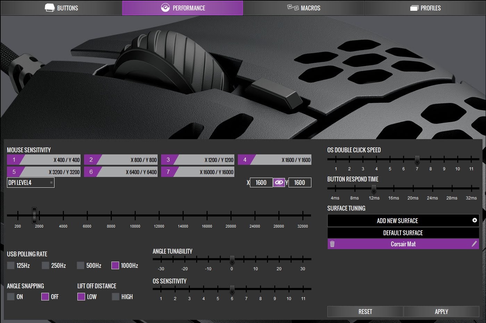Image resolution: width=486 pixels, height=323 pixels.
Task: Delete Corsair Mat with trash icon
Action: pyautogui.click(x=332, y=244)
